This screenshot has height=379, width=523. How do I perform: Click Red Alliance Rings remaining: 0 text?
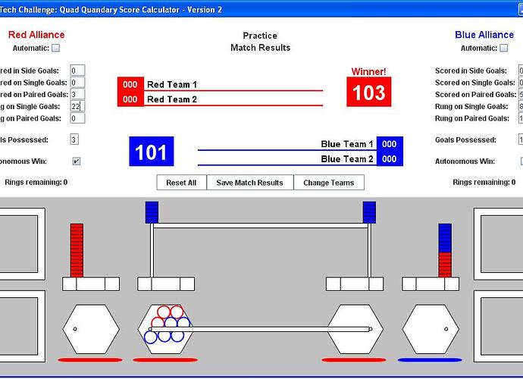(x=36, y=182)
